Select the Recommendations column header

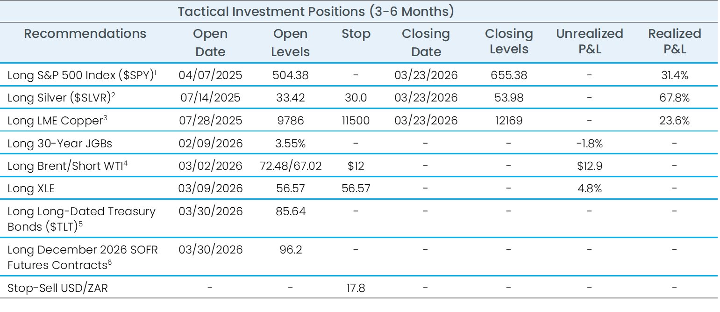coord(85,34)
